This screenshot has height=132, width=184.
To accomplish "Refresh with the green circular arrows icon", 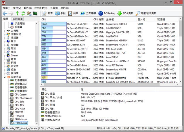I will click(x=23, y=14).
